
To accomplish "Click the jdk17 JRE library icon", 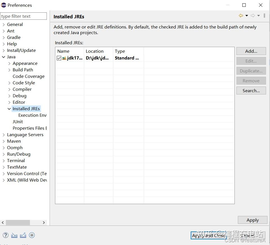I will coord(64,58).
